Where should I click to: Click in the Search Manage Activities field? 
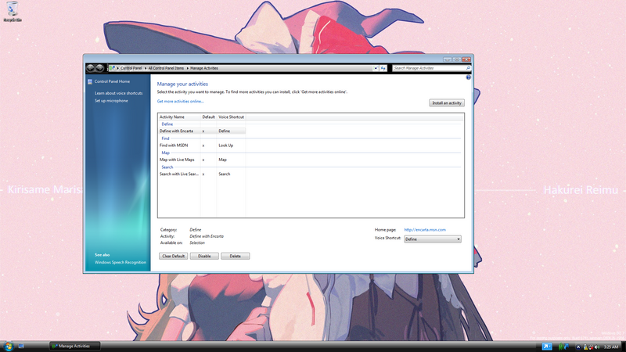(x=426, y=68)
